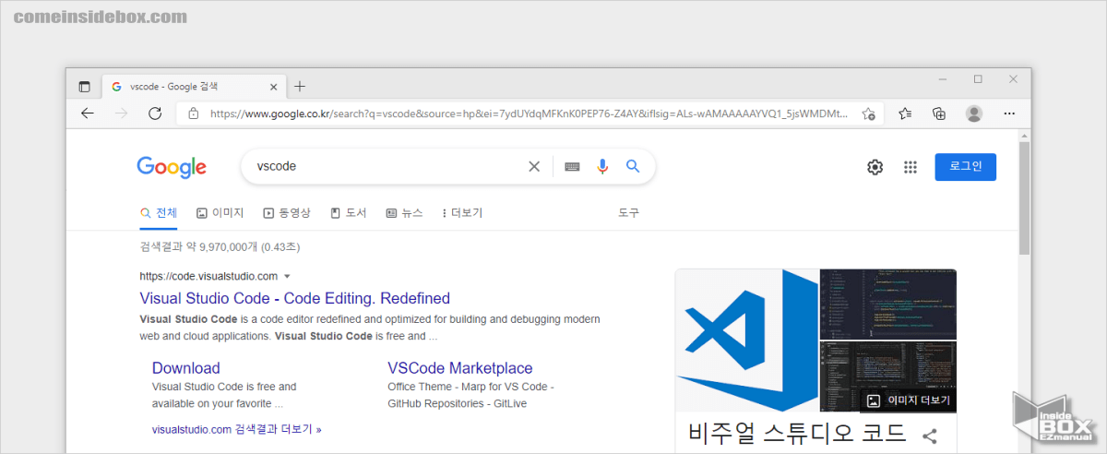Close the vscode Google search tab
The width and height of the screenshot is (1107, 454).
(273, 87)
